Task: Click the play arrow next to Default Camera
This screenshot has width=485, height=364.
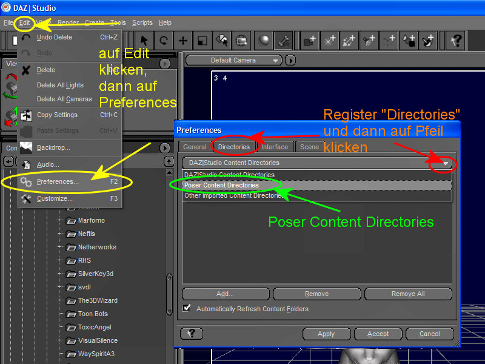Action: coord(290,60)
